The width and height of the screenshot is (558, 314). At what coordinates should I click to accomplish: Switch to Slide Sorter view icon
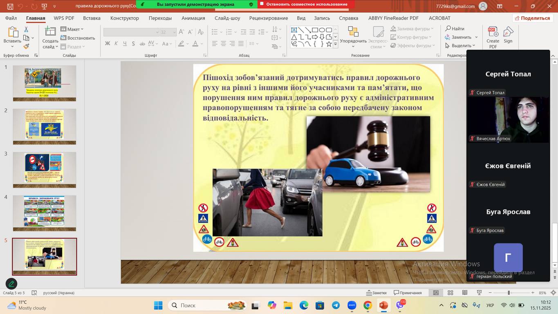click(x=450, y=293)
